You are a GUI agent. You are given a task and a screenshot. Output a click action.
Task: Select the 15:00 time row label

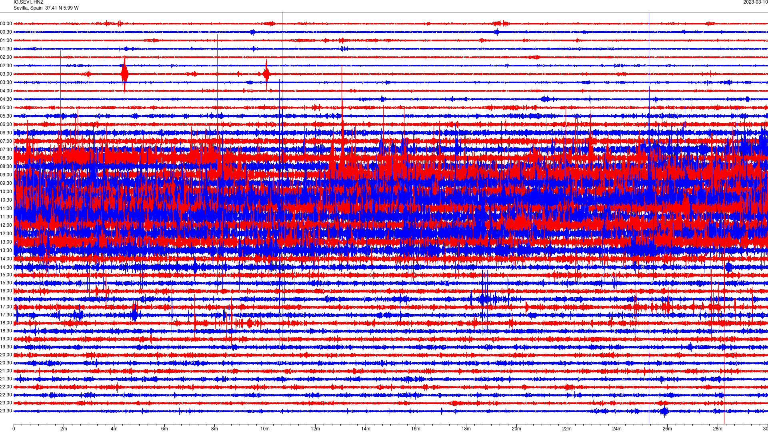click(x=6, y=275)
